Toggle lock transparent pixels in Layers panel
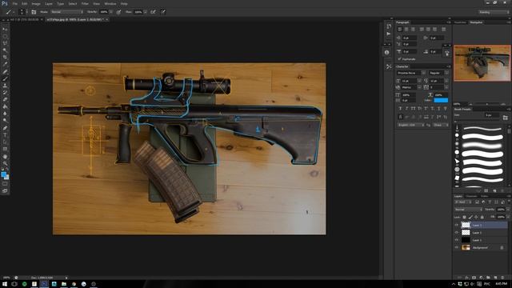 point(464,217)
